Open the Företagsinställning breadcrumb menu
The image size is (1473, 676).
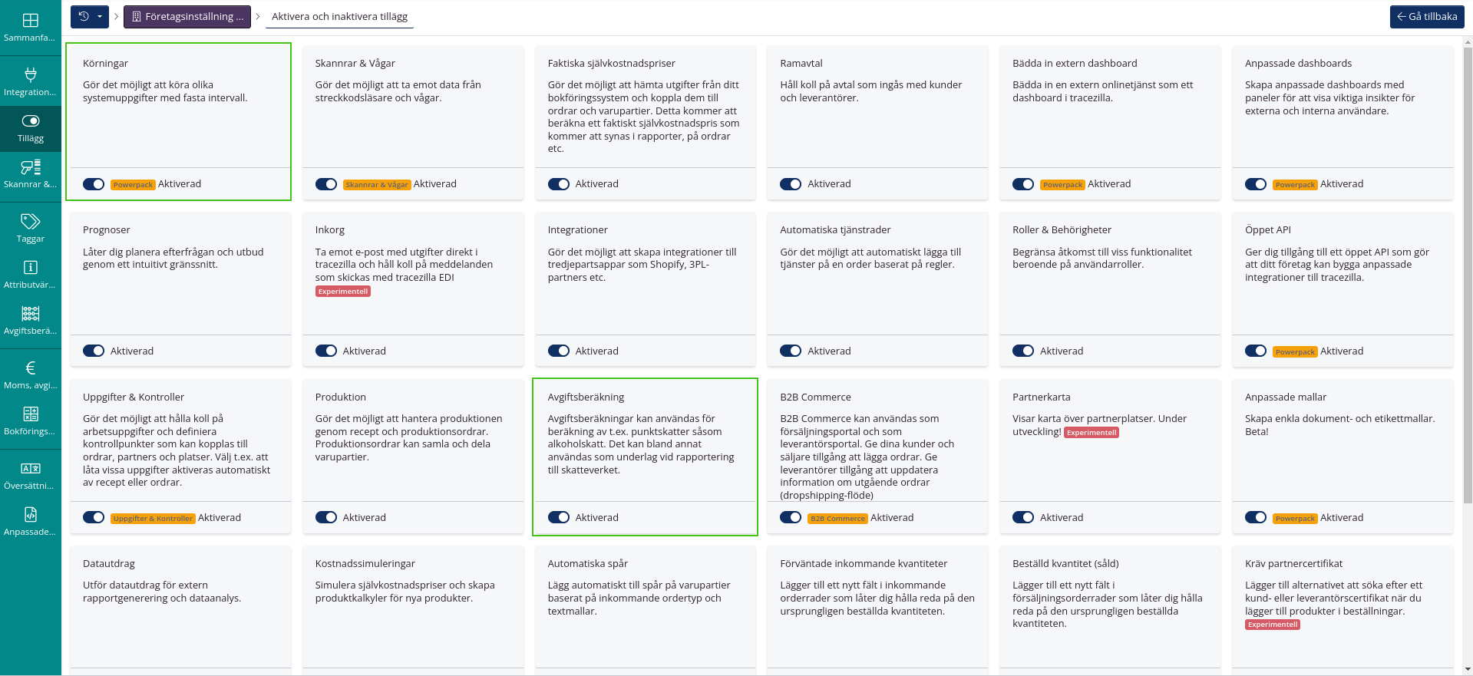[x=187, y=17]
